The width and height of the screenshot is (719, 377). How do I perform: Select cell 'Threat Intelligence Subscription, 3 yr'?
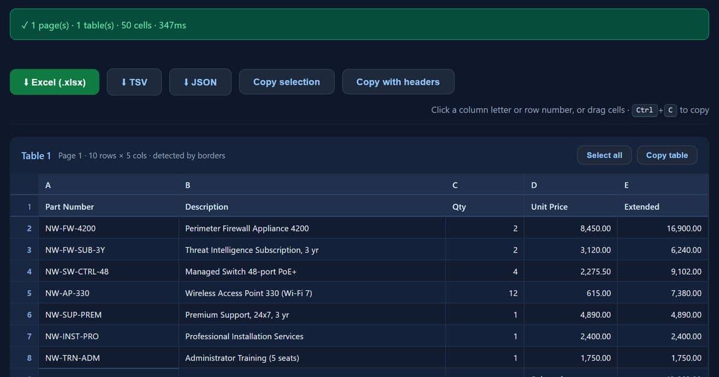click(x=312, y=250)
